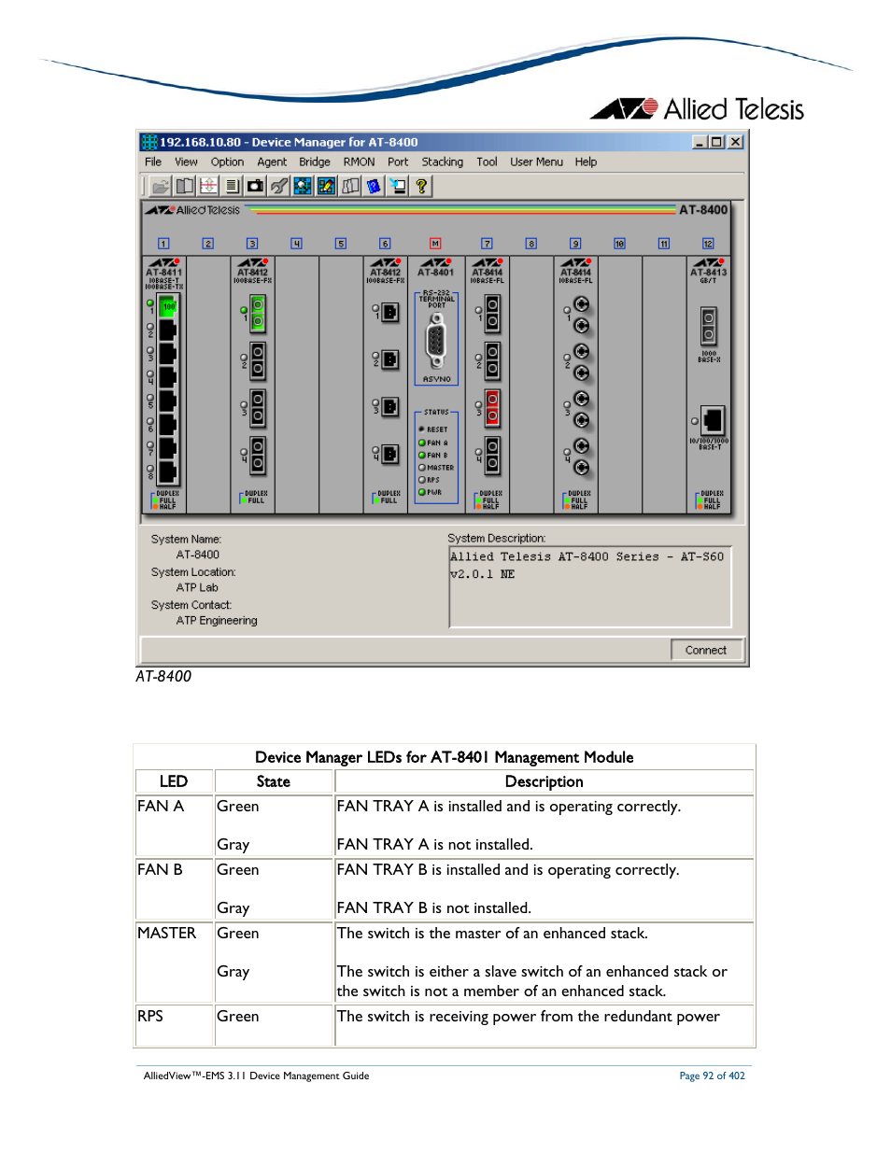Click the AT-8401 module label
This screenshot has height=1153, width=891.
[436, 273]
